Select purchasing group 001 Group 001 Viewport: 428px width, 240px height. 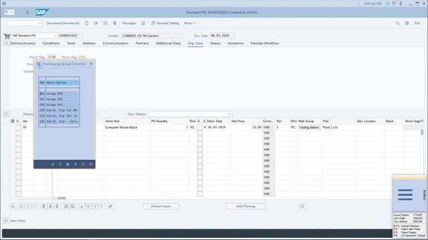(x=60, y=93)
